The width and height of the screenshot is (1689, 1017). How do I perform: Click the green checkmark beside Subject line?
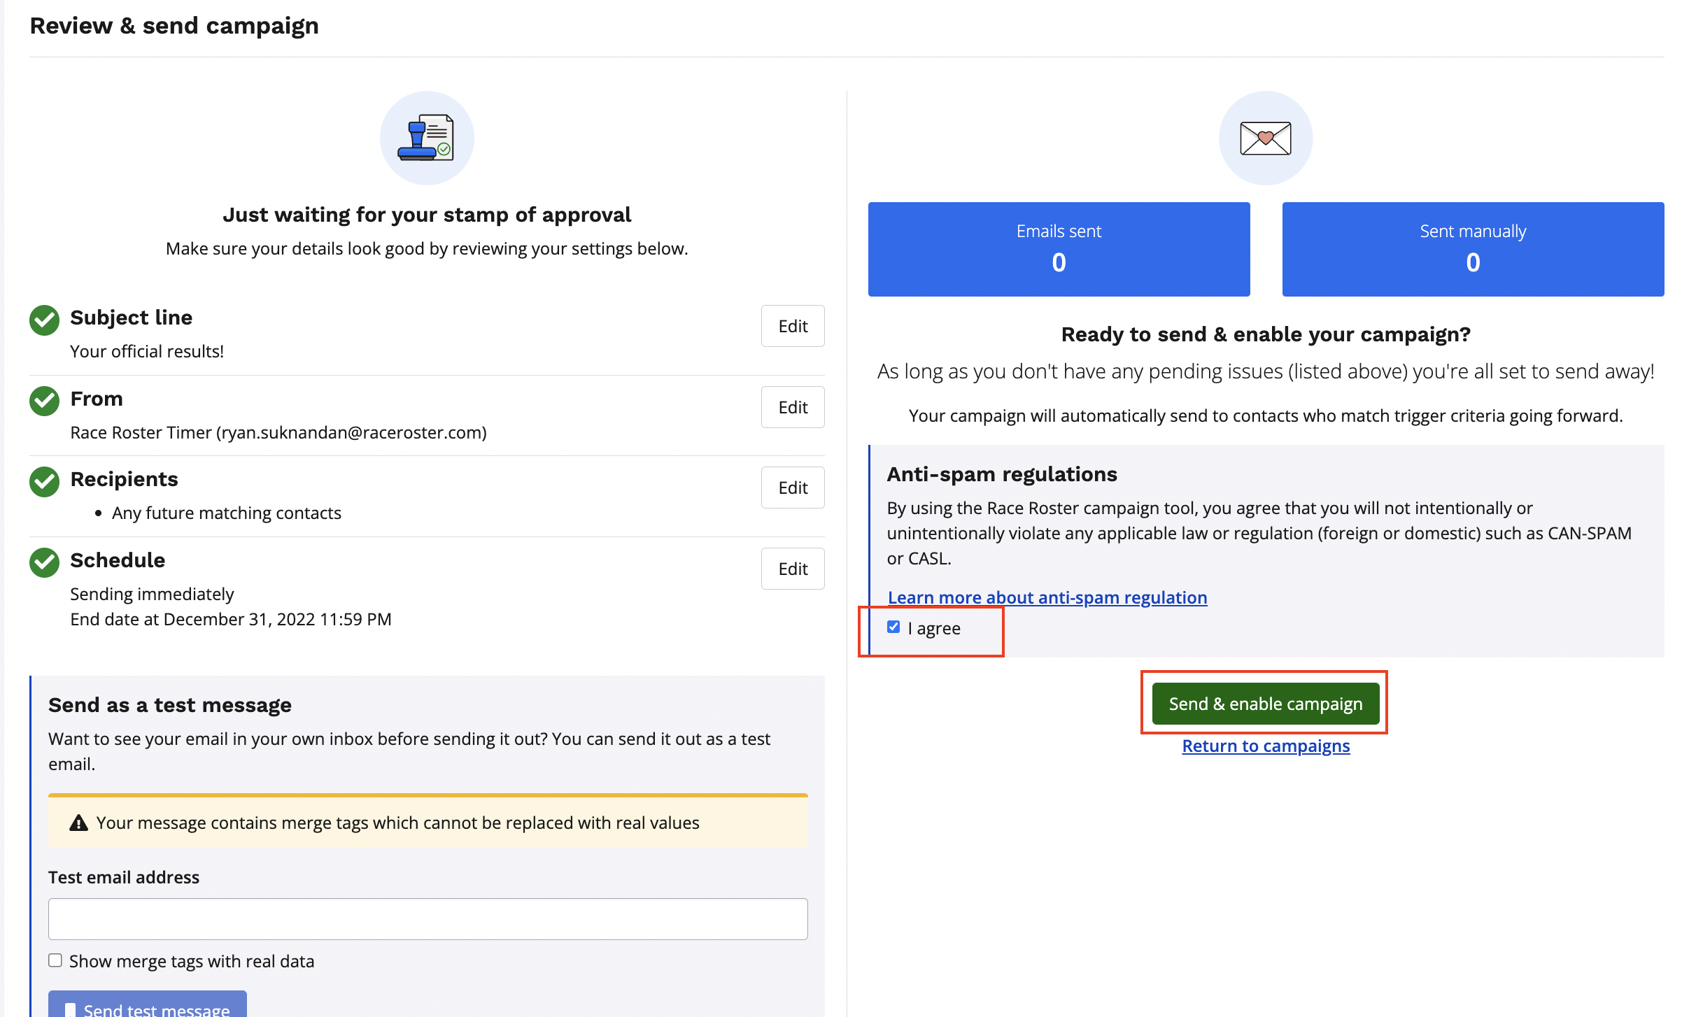pos(44,320)
